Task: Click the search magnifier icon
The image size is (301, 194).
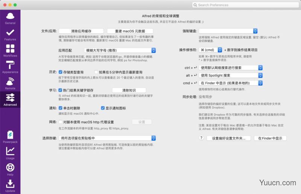Action: (195, 5)
